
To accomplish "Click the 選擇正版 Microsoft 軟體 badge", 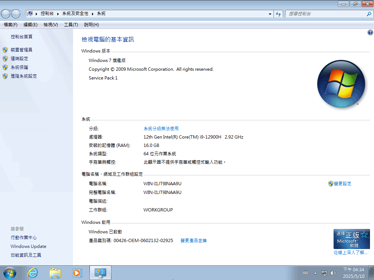I will [x=352, y=239].
